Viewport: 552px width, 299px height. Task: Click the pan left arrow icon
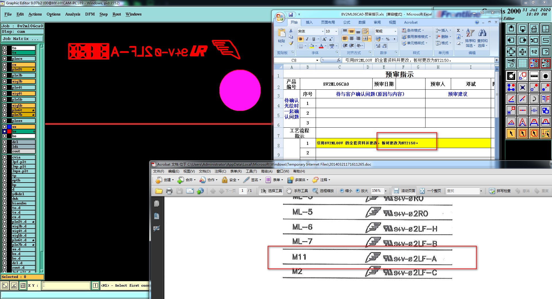tap(511, 40)
